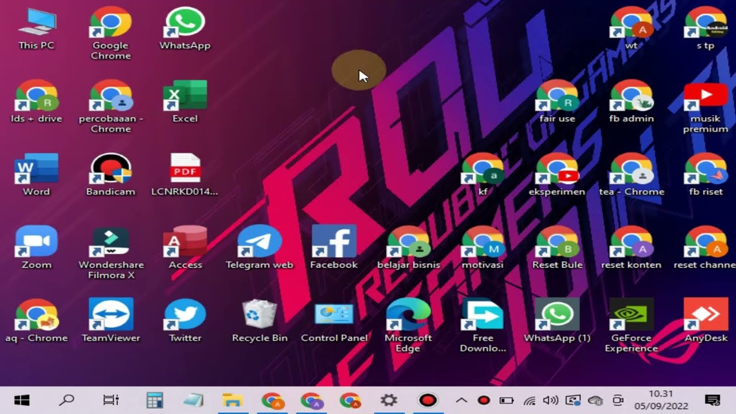
Task: Click the 's tp' Chrome shortcut
Action: point(706,29)
